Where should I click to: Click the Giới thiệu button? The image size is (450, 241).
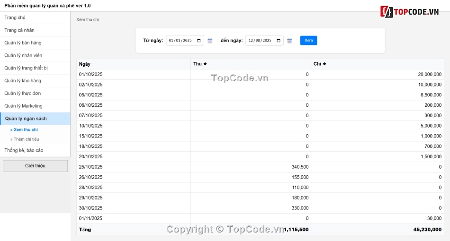point(36,166)
